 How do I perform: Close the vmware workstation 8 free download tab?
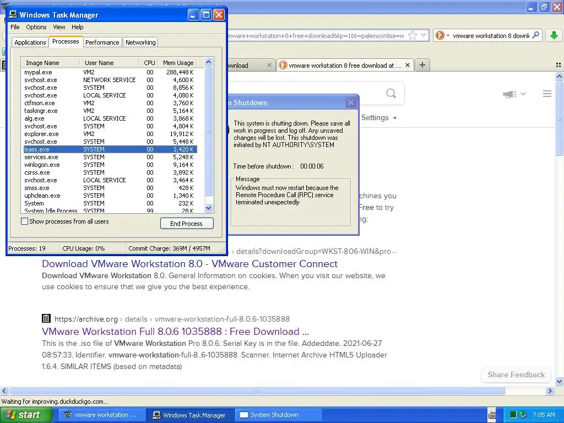point(407,65)
